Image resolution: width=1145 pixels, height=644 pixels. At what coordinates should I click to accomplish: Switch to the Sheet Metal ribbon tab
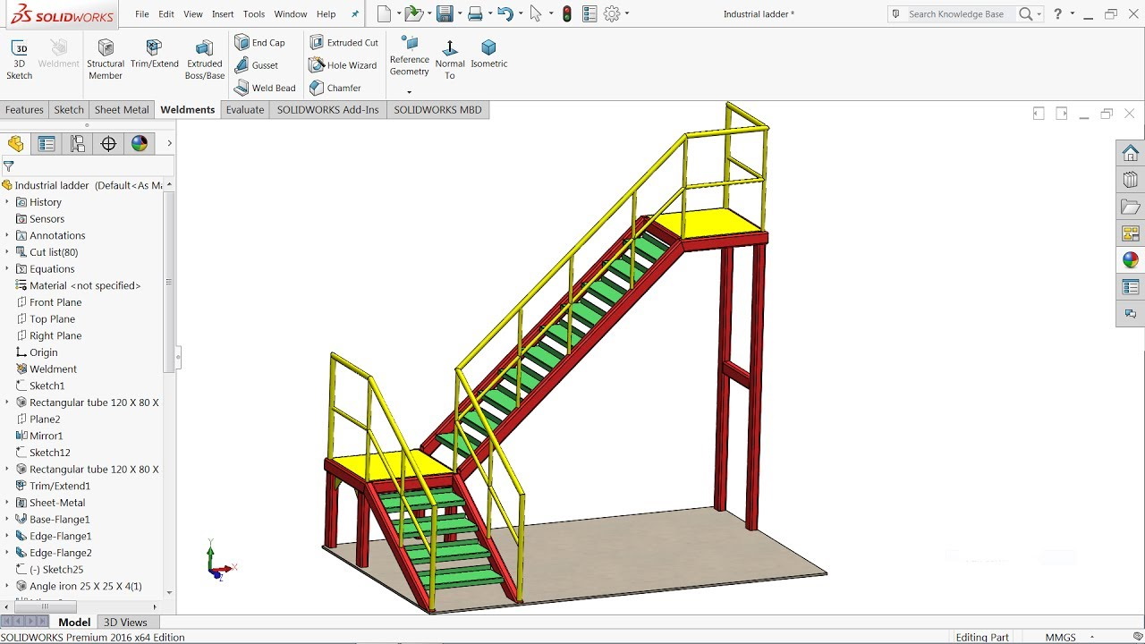(x=121, y=109)
